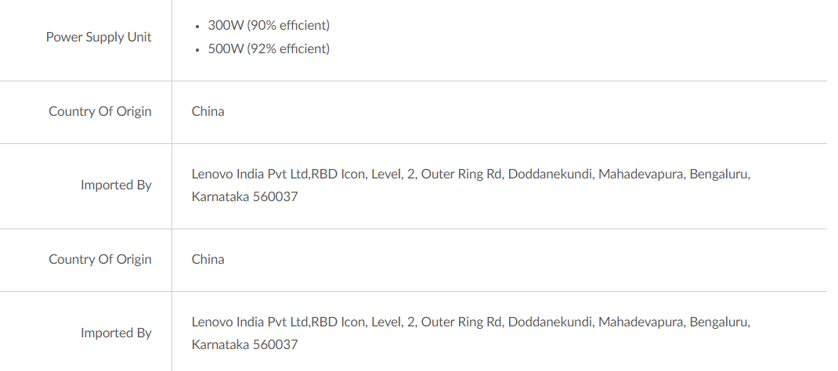The height and width of the screenshot is (371, 838).
Task: Click Lenovo India Pvt Ltd in upper address
Action: (250, 174)
